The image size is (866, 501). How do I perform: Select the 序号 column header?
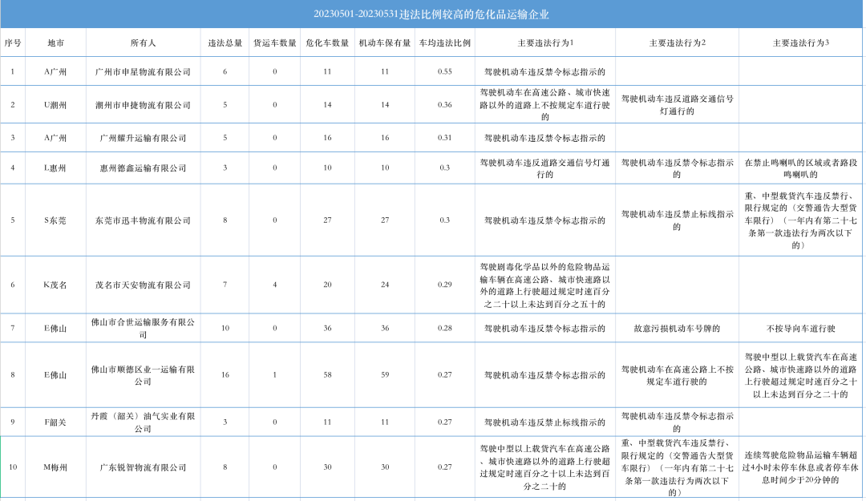click(12, 42)
